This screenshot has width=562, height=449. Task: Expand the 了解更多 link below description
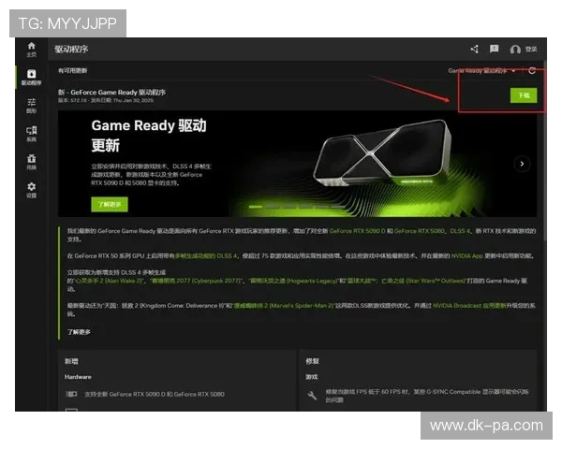click(x=79, y=332)
